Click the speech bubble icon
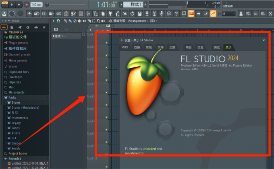 (169, 14)
